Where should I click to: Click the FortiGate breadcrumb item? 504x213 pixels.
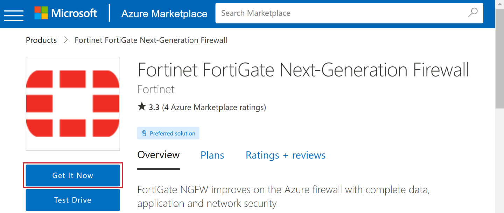click(x=151, y=40)
